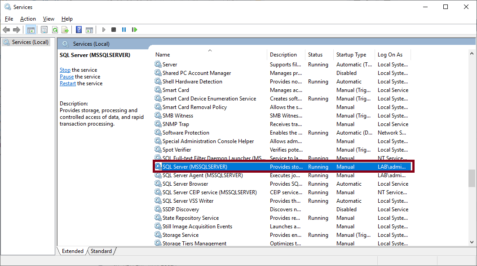Select SQL Full-text Filter Daemon Launcher row
Viewport: 477px width, 266px height.
pos(283,157)
